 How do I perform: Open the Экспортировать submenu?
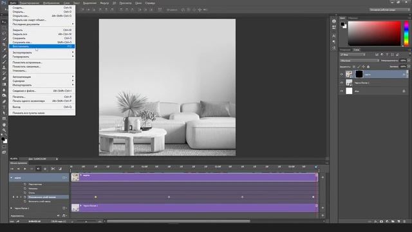click(42, 52)
